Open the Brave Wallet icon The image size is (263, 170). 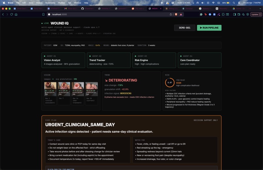[239, 14]
